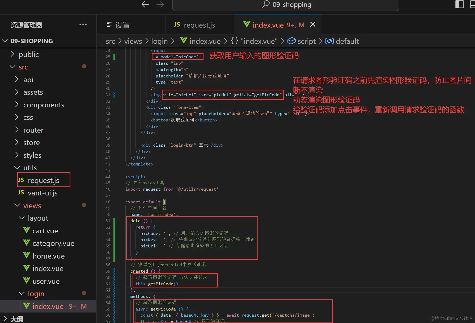Open request.js in the explorer
Image resolution: width=475 pixels, height=323 pixels.
click(x=48, y=180)
